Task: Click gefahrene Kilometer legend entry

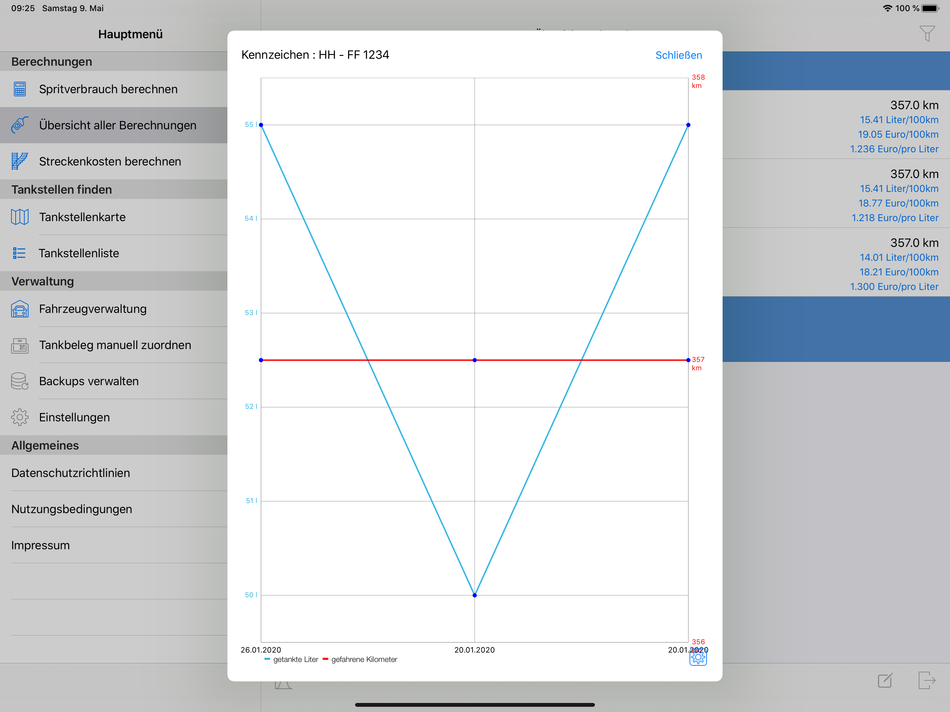Action: [360, 659]
